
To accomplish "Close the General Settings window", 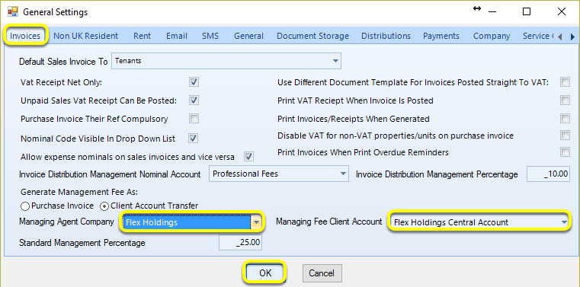I will tap(561, 12).
